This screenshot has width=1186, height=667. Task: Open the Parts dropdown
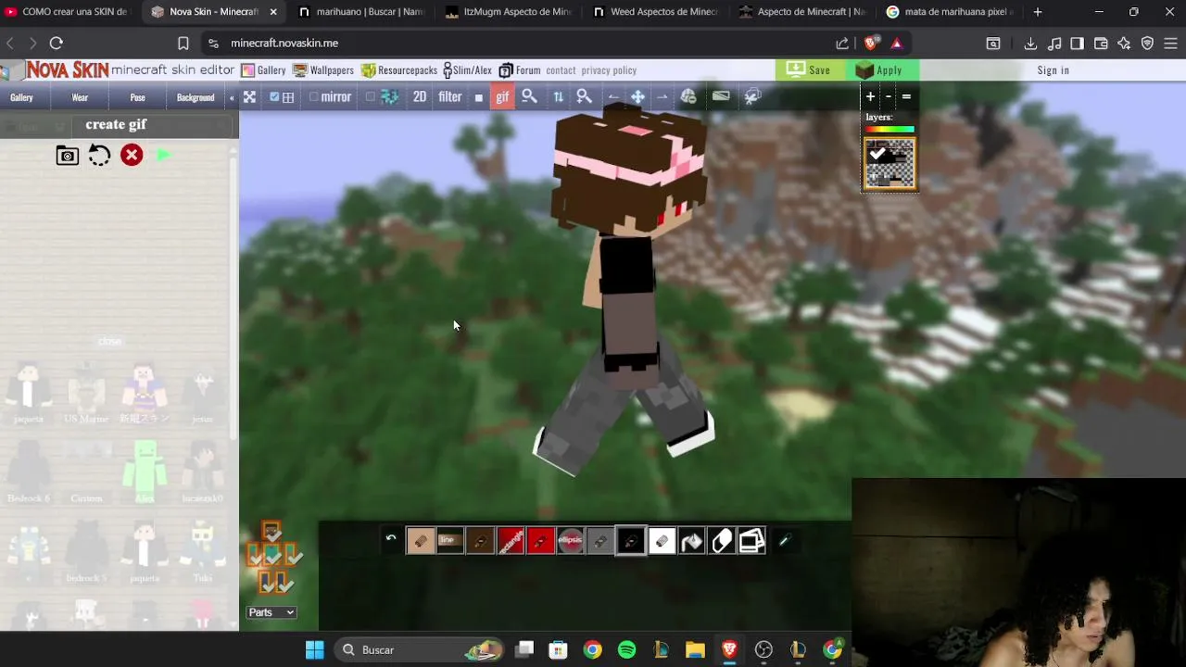click(x=271, y=612)
